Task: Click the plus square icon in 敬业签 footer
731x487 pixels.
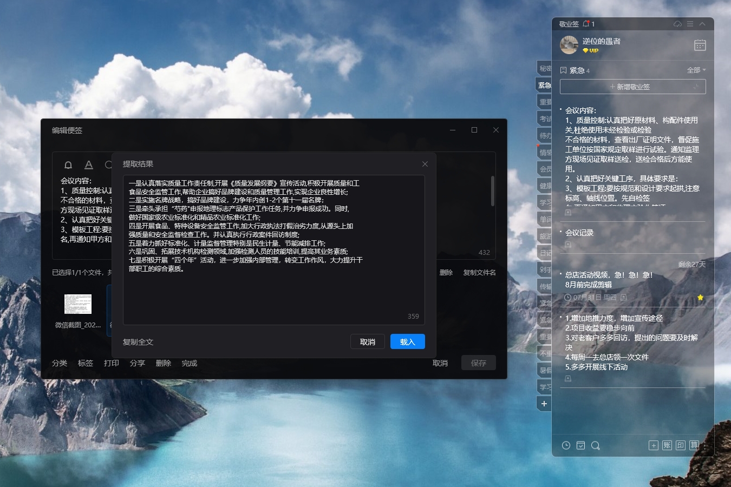Action: (x=654, y=445)
